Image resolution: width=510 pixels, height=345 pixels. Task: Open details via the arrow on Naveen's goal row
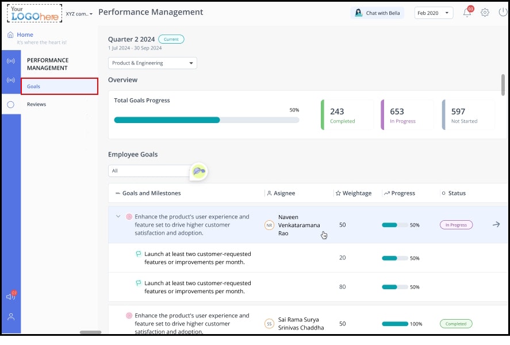[496, 225]
